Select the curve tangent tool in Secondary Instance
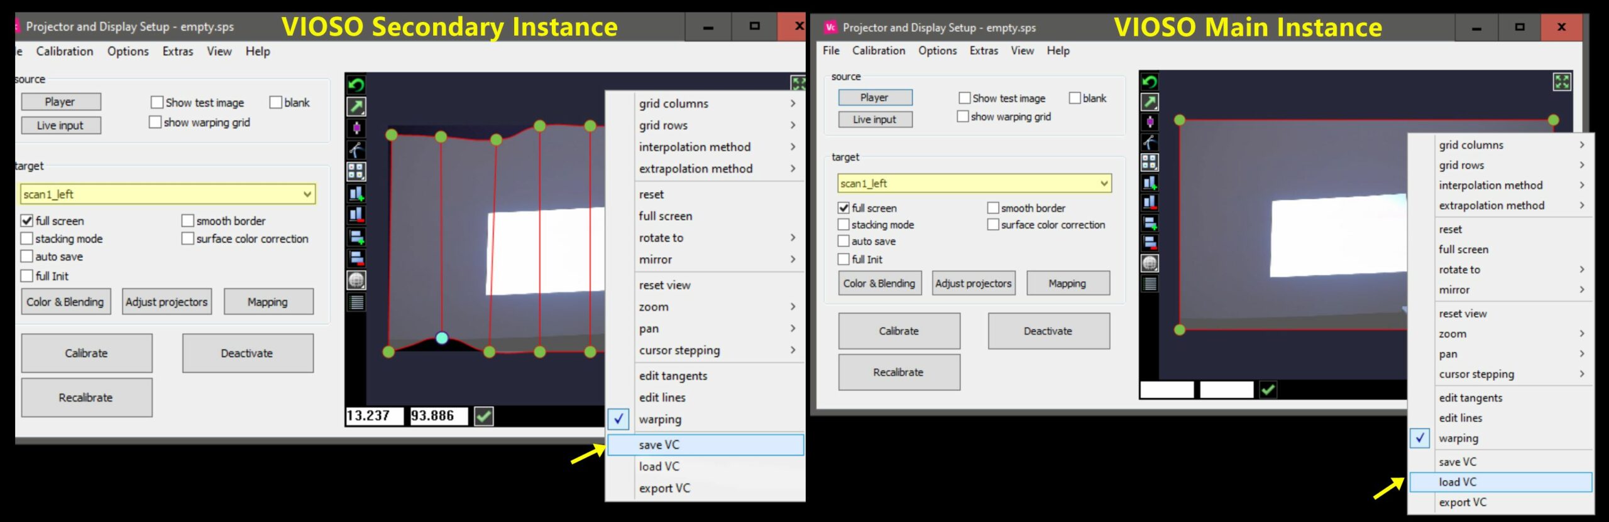The image size is (1609, 522). pos(356,149)
